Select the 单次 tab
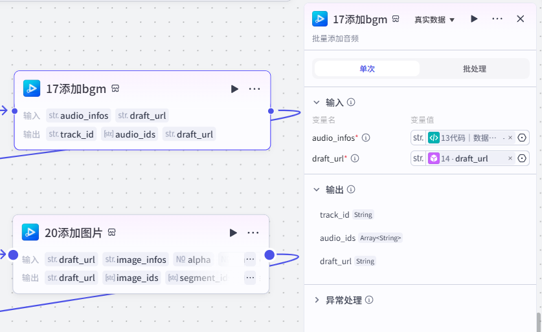The height and width of the screenshot is (332, 542). [x=367, y=68]
